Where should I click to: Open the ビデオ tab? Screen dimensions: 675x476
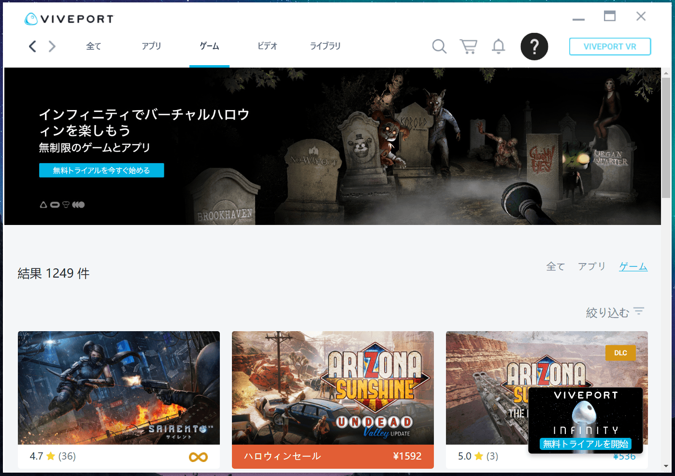[267, 46]
